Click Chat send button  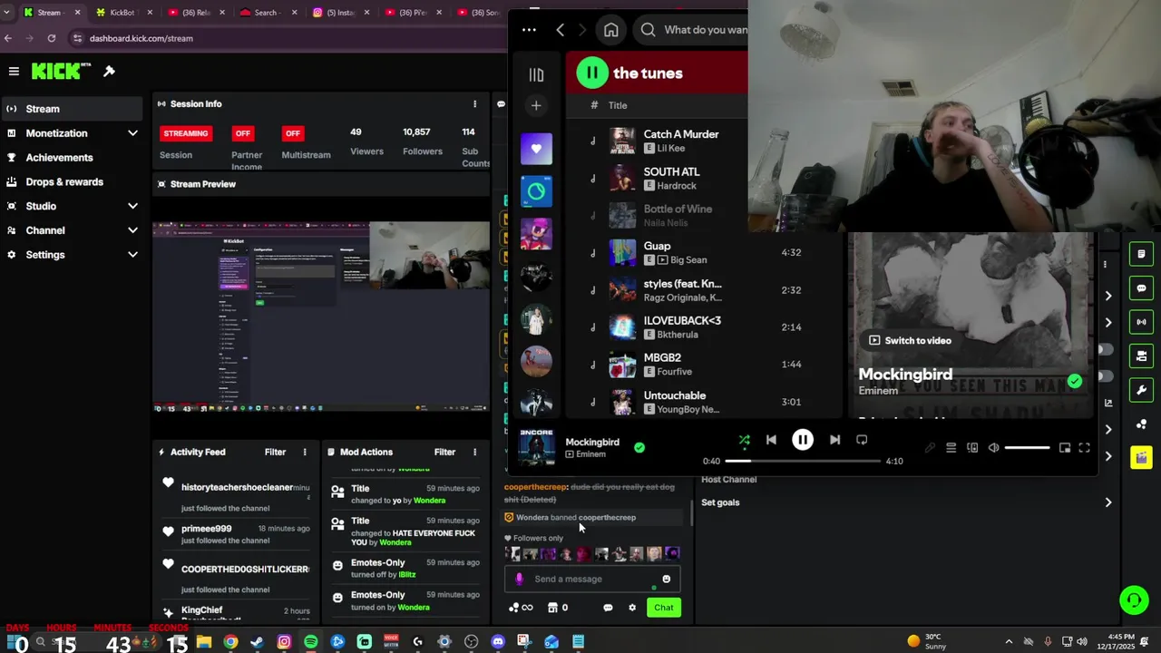pos(664,608)
